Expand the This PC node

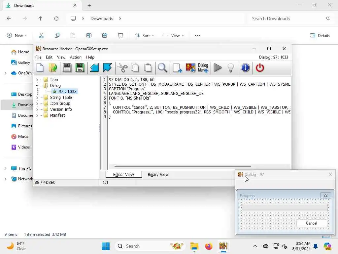5,168
